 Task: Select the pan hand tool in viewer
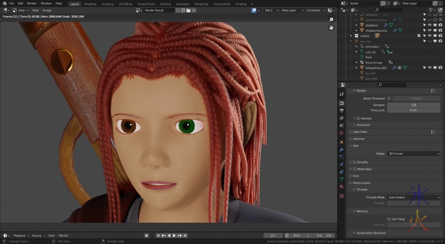pos(331,28)
